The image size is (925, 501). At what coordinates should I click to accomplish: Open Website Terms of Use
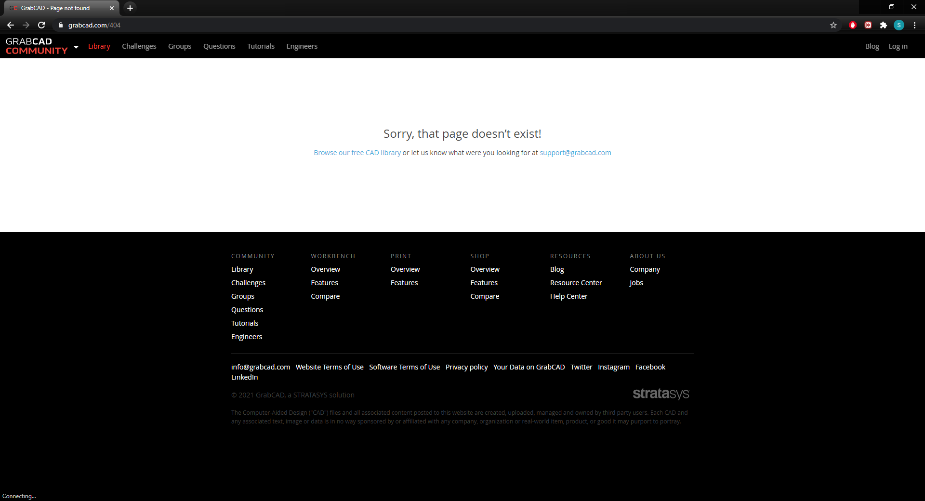click(x=330, y=367)
